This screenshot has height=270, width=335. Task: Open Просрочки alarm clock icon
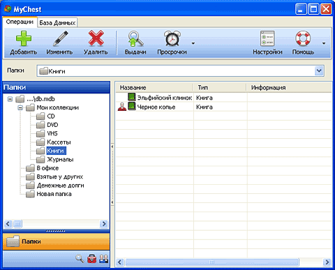pyautogui.click(x=172, y=38)
